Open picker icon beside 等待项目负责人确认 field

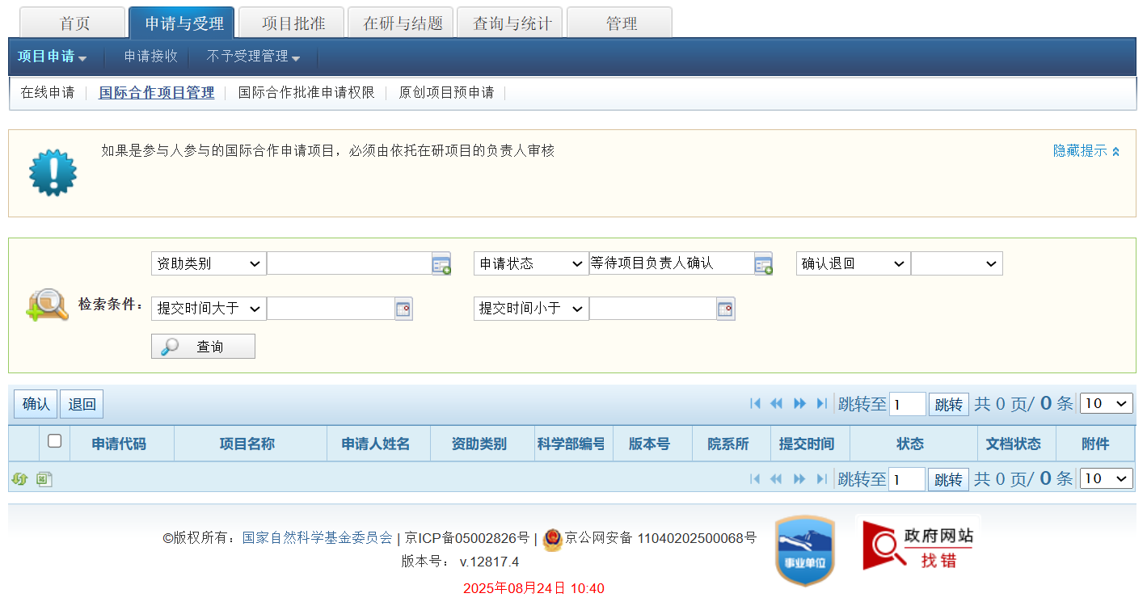[x=764, y=264]
